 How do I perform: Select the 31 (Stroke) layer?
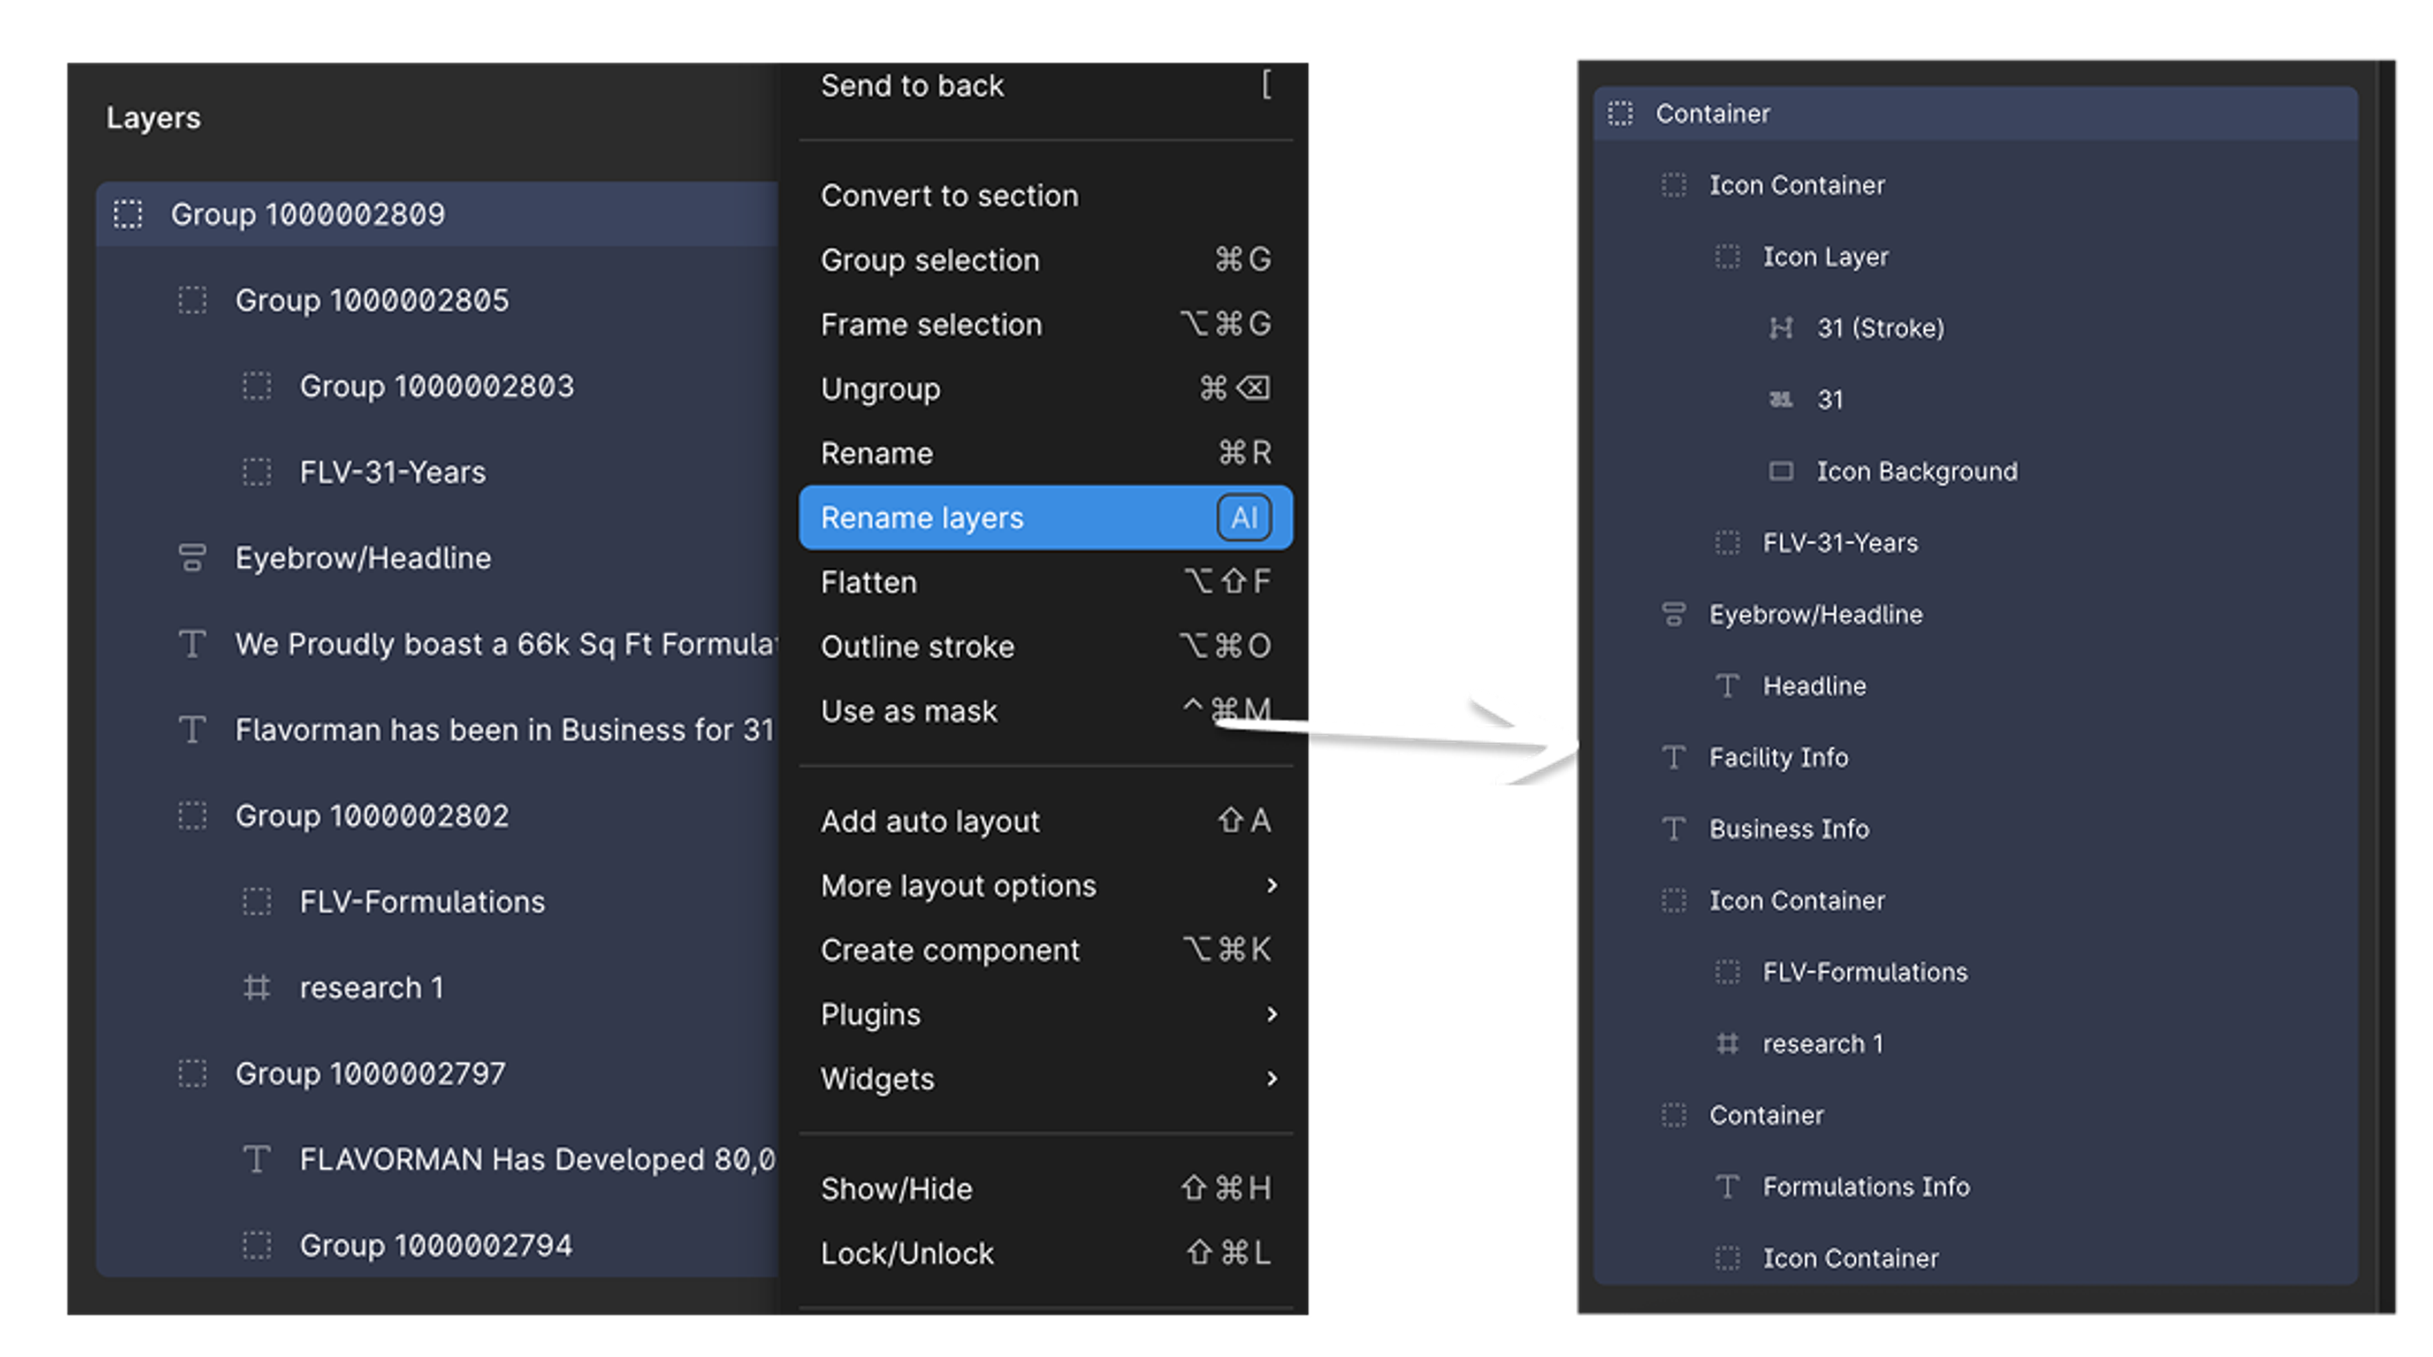(x=1976, y=329)
